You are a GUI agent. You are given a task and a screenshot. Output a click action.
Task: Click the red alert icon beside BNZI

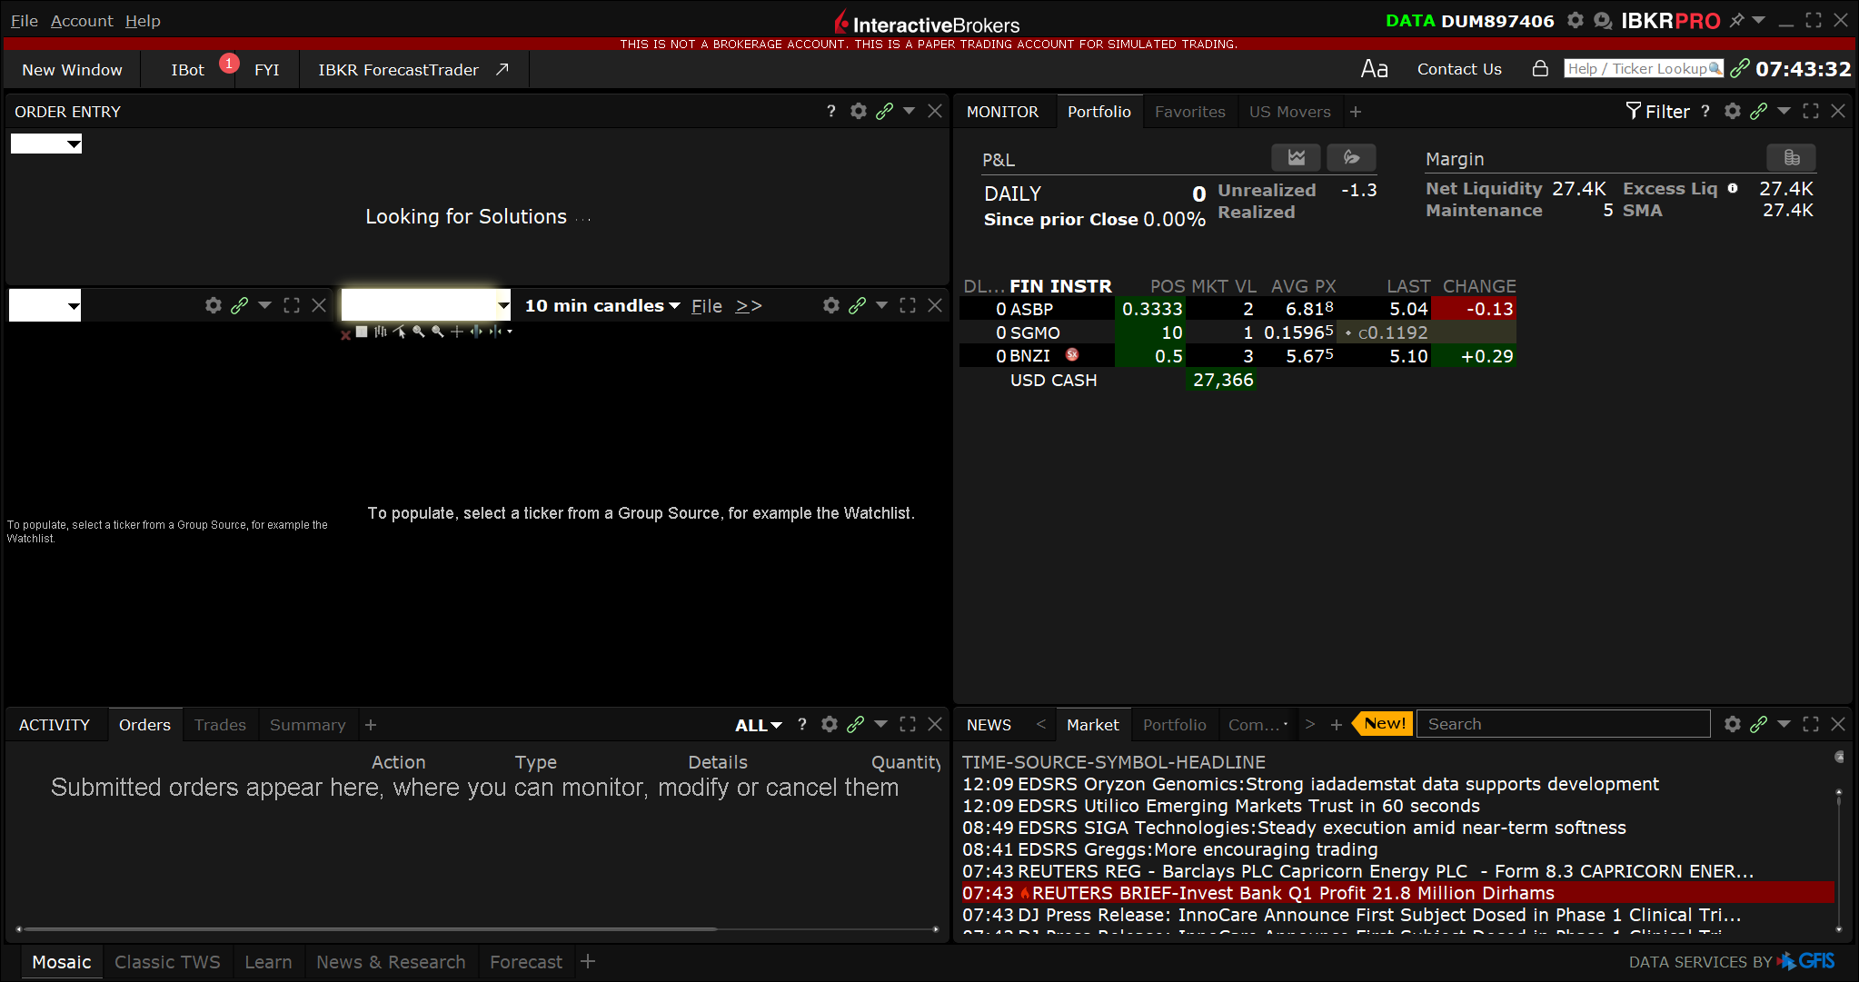(x=1072, y=355)
